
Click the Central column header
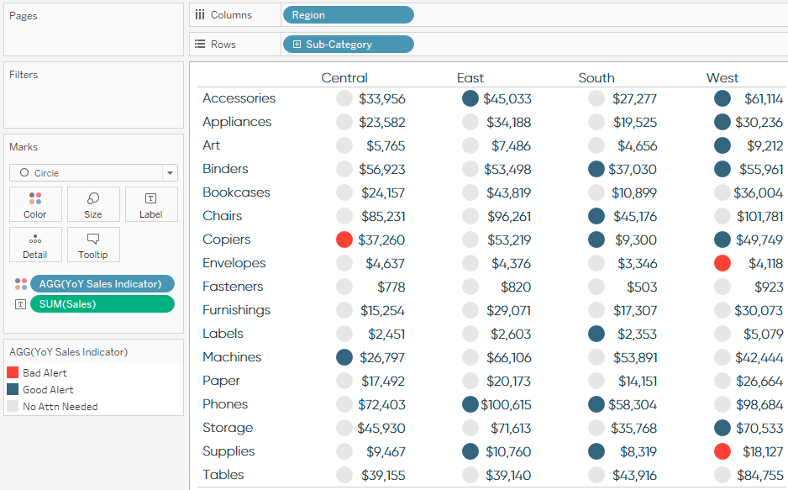(x=344, y=77)
